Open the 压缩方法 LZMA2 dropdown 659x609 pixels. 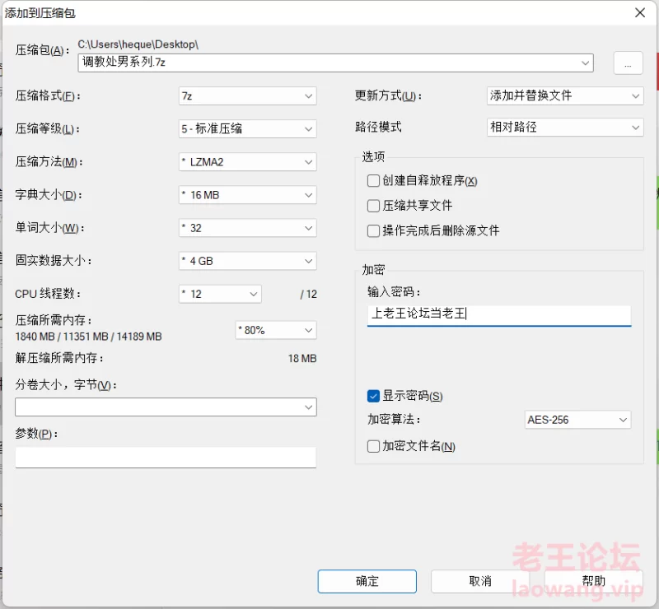coord(247,162)
